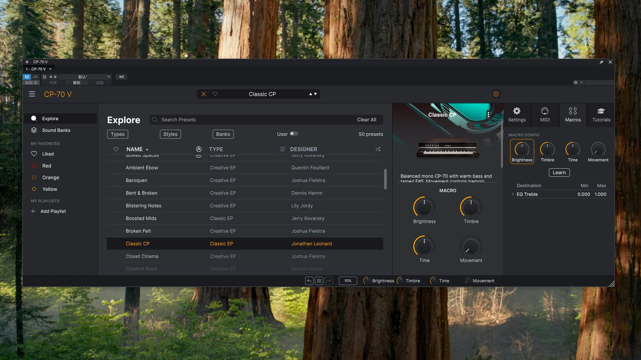
Task: Open column options icon beside DESIGNER
Action: coord(282,149)
